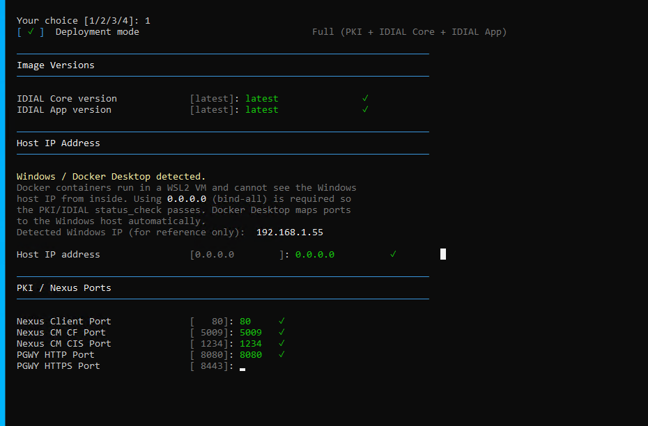The width and height of the screenshot is (648, 426).
Task: Click 'Detected Windows IP (for reference only):' text
Action: click(x=130, y=232)
